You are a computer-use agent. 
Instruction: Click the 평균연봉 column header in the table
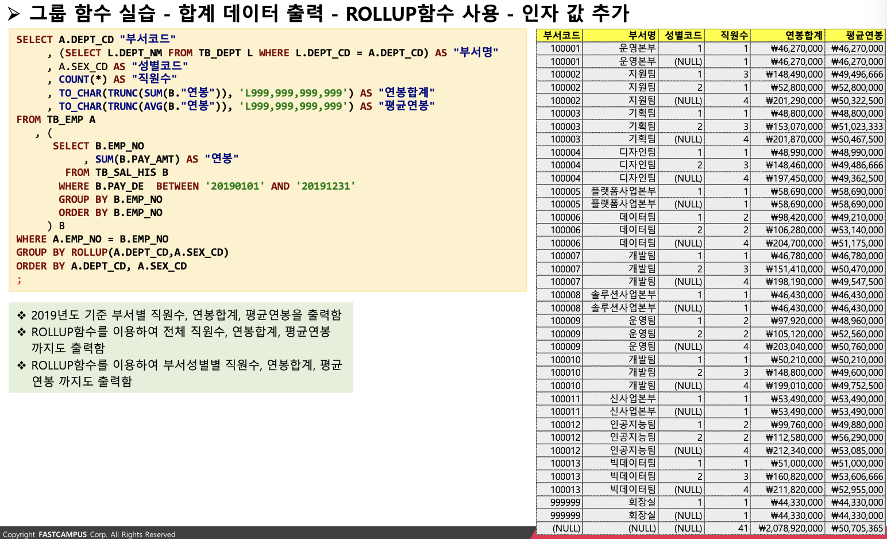point(855,36)
